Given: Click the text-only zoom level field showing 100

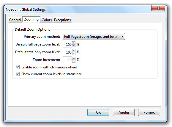Looking at the screenshot, I should pyautogui.click(x=67, y=52).
